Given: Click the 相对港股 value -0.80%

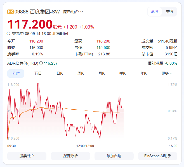Looking at the screenshot, I should coord(171,63).
